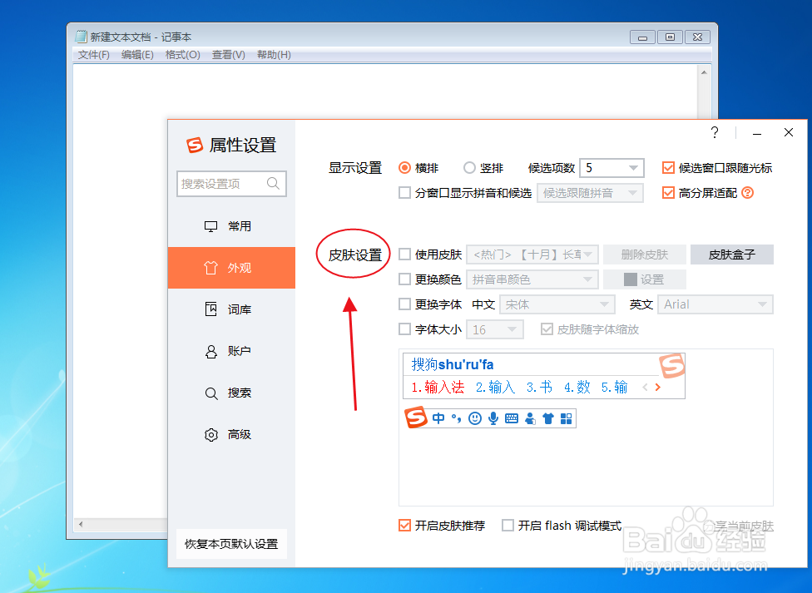Image resolution: width=812 pixels, height=593 pixels.
Task: Open the soft keyboard icon in the toolbar
Action: pyautogui.click(x=512, y=418)
